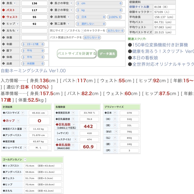The width and height of the screenshot is (194, 194).
Task: Click the データ消去 button
Action: (x=107, y=54)
